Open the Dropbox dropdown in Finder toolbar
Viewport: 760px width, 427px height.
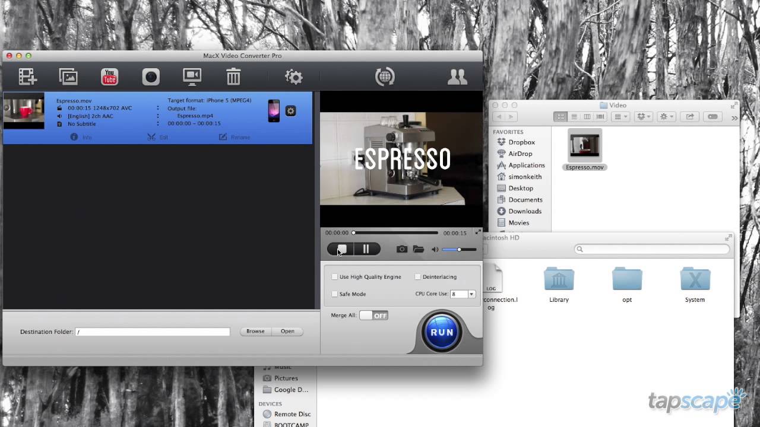click(644, 117)
